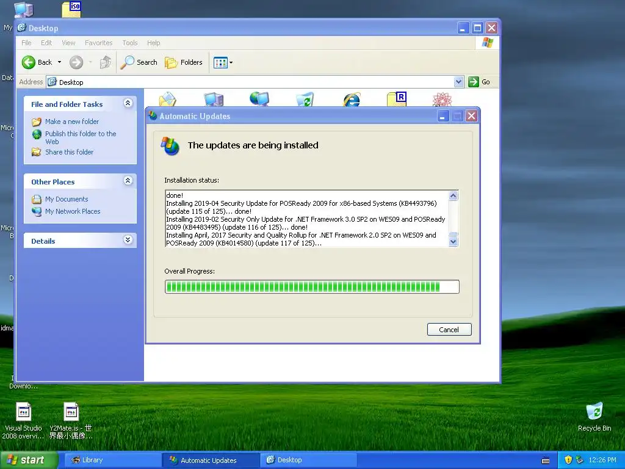Select the iso folder icon on desktop

tap(72, 9)
